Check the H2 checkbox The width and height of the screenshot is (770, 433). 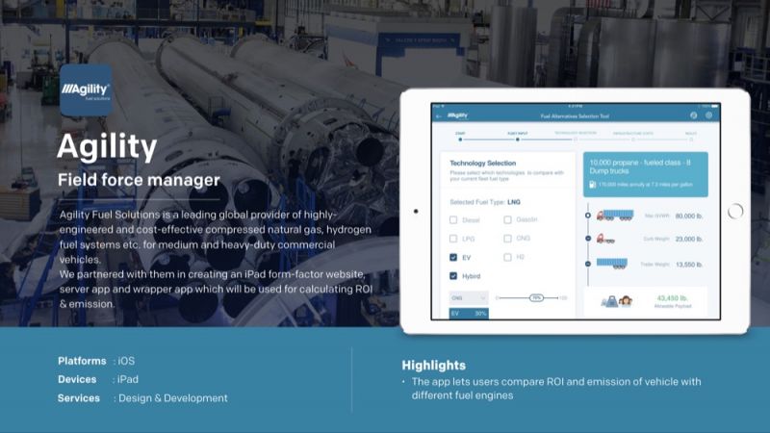point(507,257)
